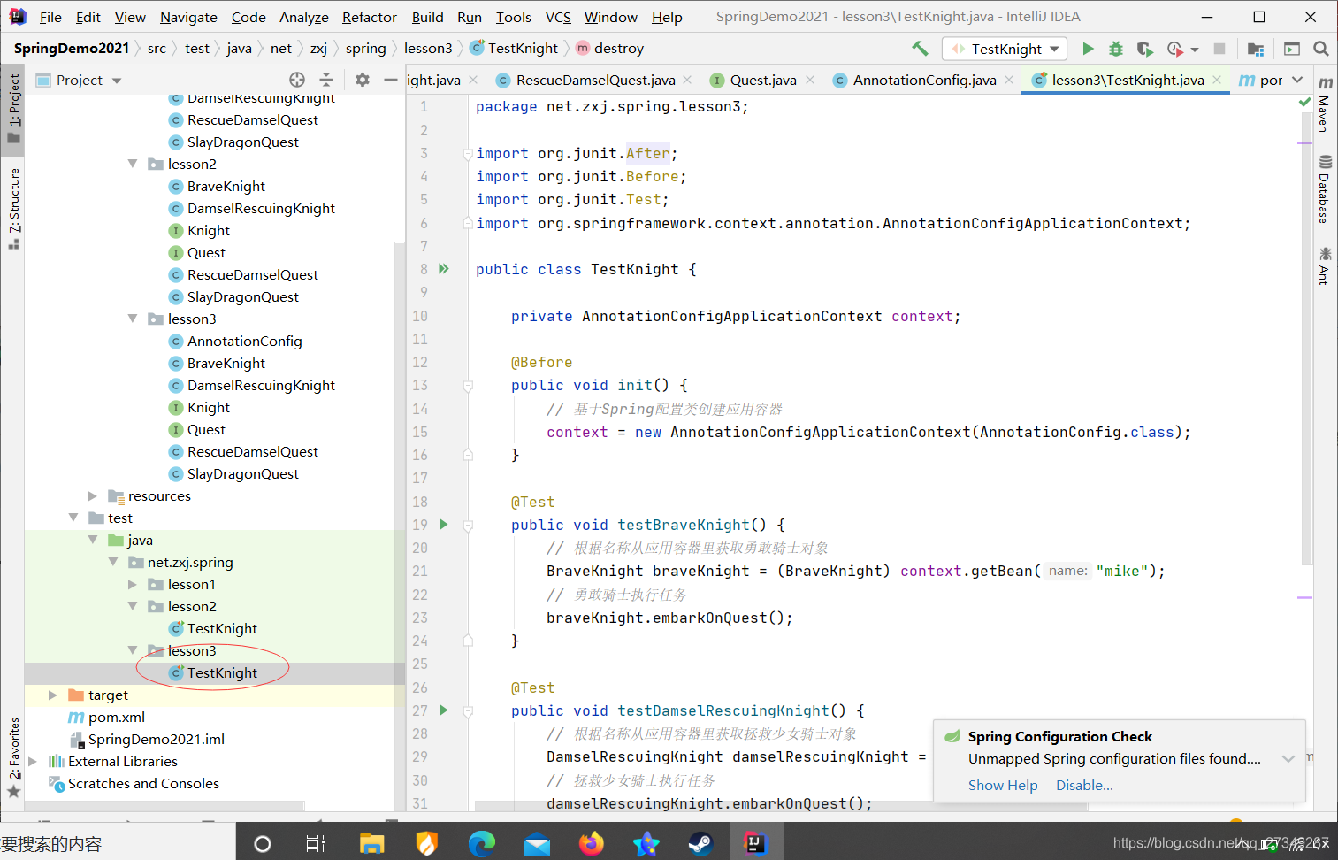
Task: Close the AnnotationConfig.java tab
Action: click(x=1009, y=80)
